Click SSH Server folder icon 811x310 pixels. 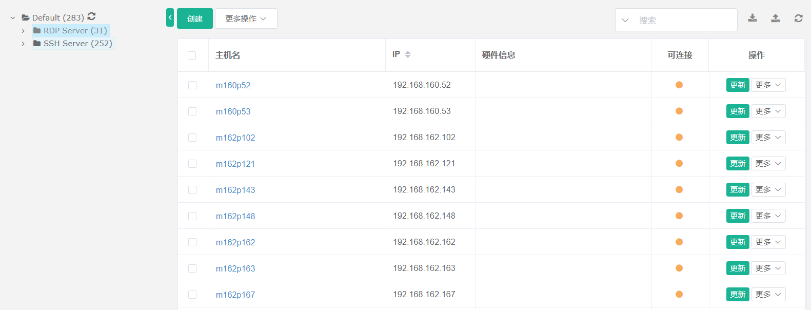click(37, 43)
